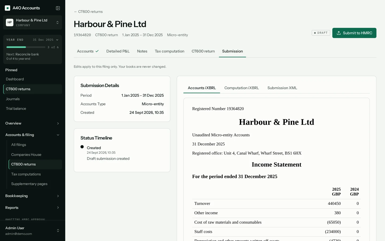385x241 pixels.
Task: Open the Harbour & Pine Ltd company switcher
Action: coord(33,22)
